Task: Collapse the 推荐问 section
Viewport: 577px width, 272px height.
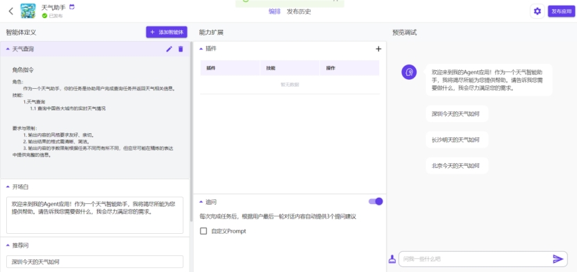Action: pyautogui.click(x=8, y=245)
